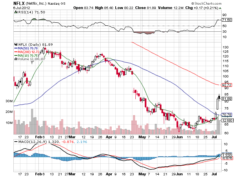Click the green RSI indicator icon
This screenshot has height=177, width=234.
[16, 12]
